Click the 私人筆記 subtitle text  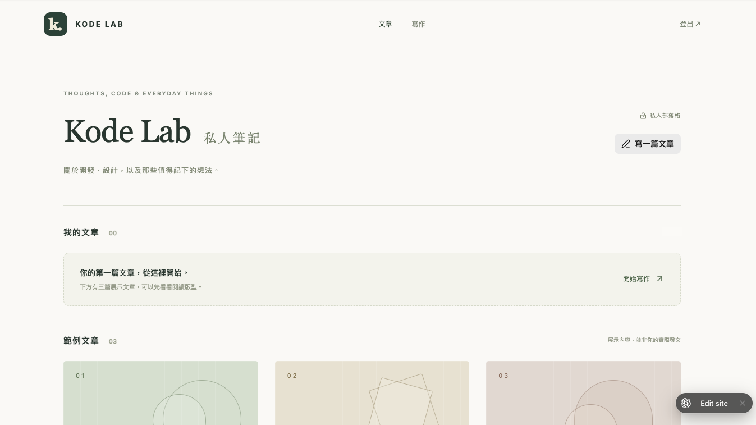(x=232, y=138)
